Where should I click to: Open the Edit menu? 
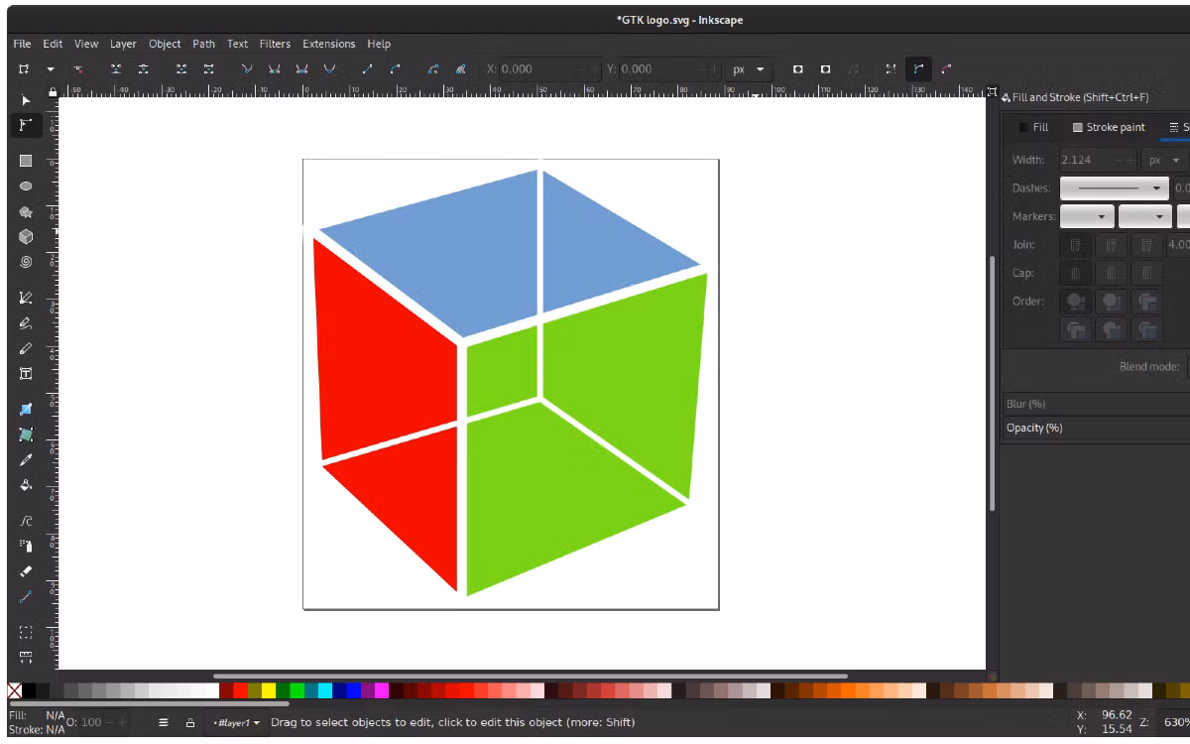(53, 44)
